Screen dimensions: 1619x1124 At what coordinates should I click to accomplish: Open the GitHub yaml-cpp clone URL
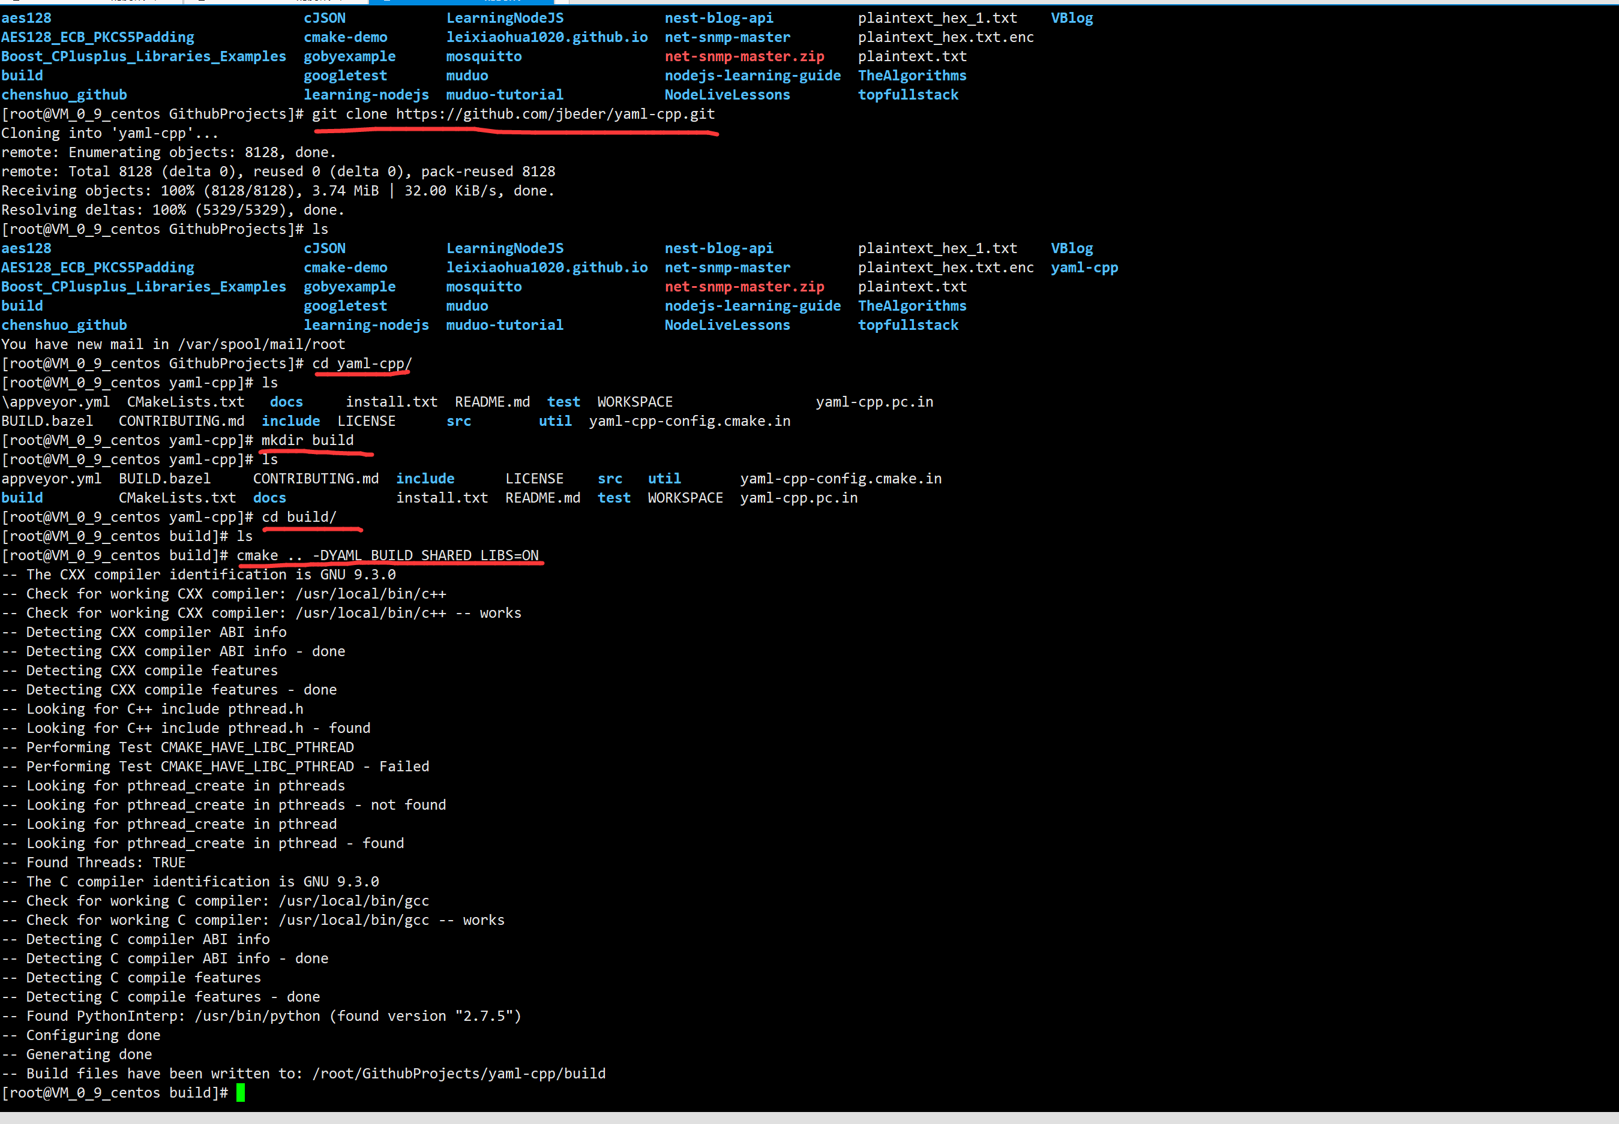[x=554, y=113]
